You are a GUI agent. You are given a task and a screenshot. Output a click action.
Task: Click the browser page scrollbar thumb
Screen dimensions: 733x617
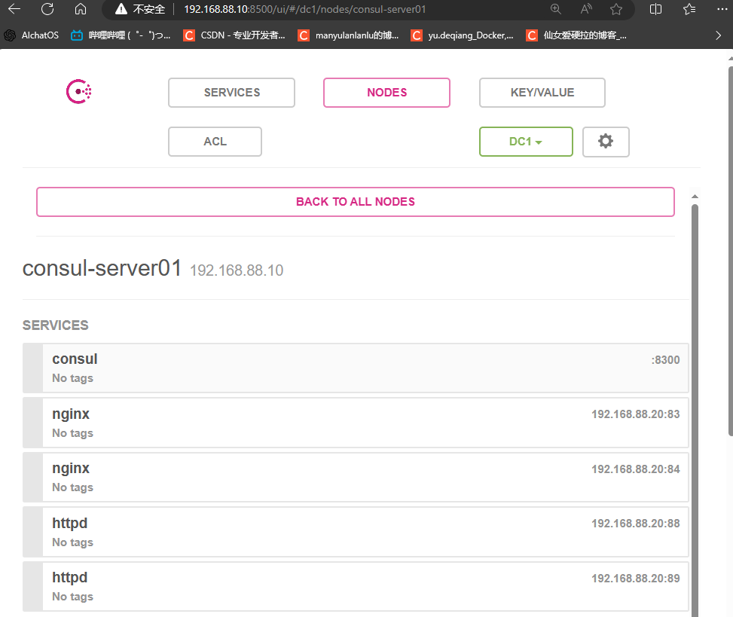(x=730, y=251)
